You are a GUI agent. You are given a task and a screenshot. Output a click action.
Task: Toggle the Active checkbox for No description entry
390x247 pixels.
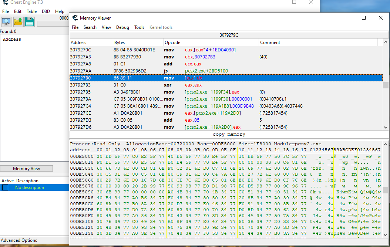click(x=5, y=187)
